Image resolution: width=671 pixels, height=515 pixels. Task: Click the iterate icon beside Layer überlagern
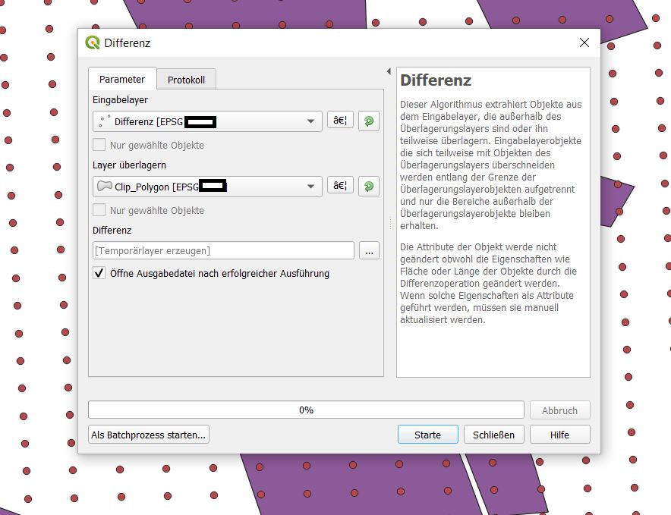[x=369, y=187]
